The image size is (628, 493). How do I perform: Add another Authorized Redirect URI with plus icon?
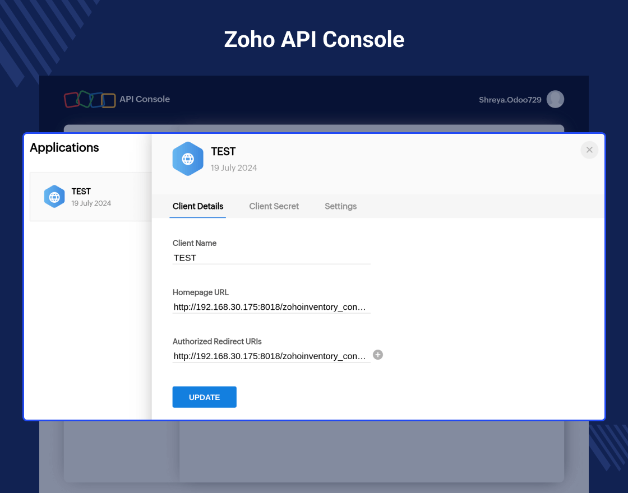pos(378,355)
